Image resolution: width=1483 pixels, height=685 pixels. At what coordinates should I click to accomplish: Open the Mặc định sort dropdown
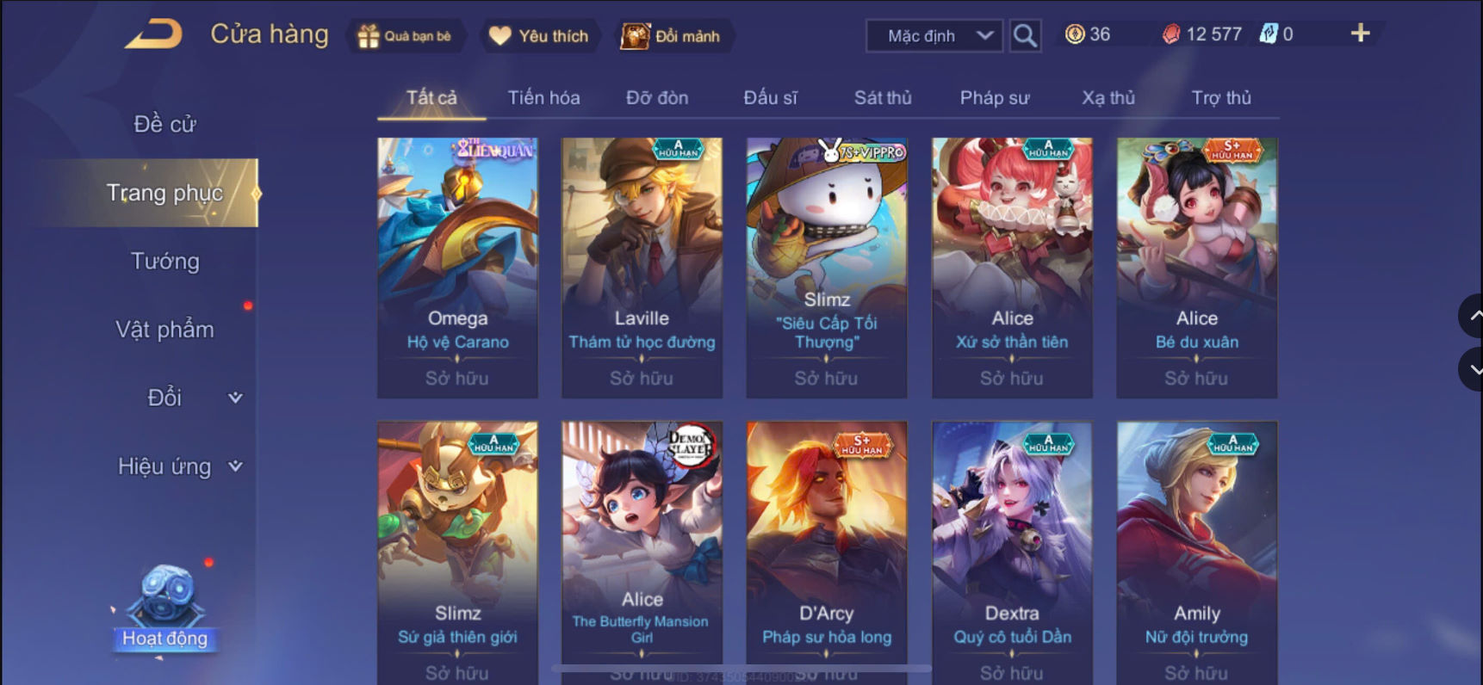point(934,36)
